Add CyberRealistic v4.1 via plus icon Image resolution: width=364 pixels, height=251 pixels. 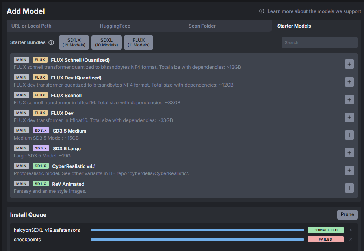coord(349,170)
